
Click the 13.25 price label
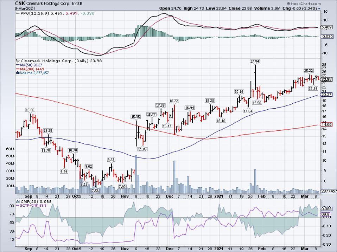(48, 130)
